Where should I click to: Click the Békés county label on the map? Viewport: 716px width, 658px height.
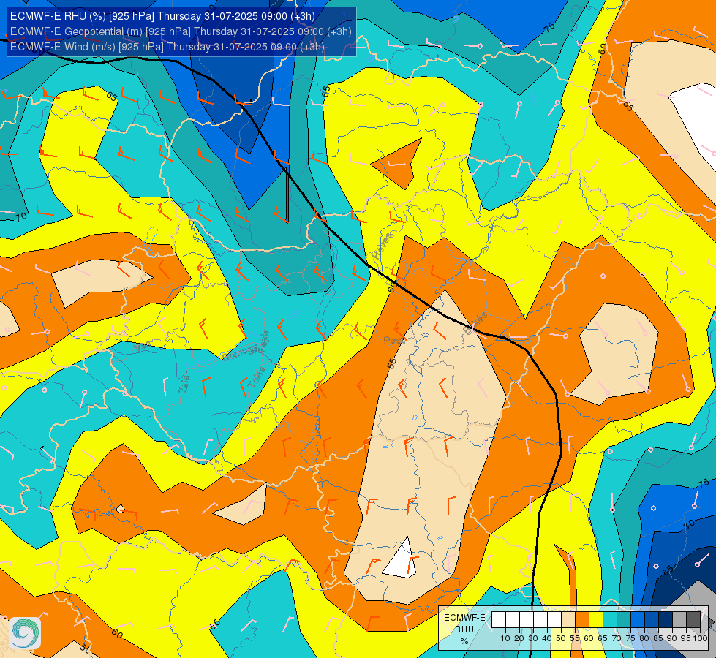tap(475, 322)
